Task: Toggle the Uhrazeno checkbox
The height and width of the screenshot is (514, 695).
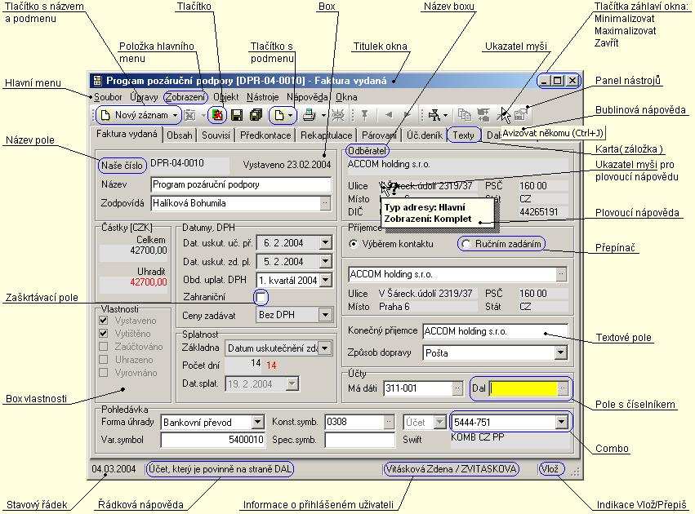Action: point(104,360)
